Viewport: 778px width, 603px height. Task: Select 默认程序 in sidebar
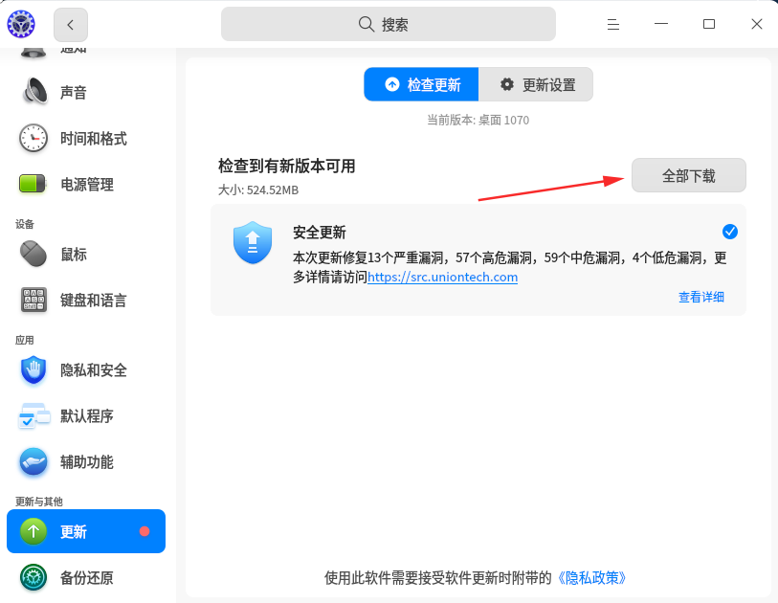pos(86,416)
